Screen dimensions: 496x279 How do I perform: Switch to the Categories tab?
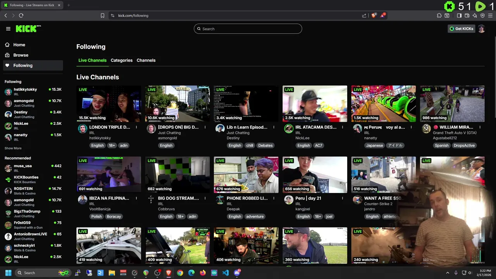122,60
